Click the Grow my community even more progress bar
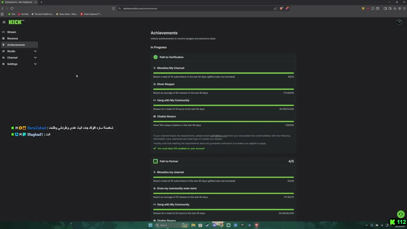Screen dimensions: 407x229 (x=224, y=193)
